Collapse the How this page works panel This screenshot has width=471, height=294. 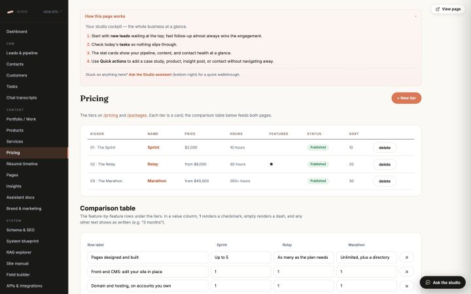(x=416, y=16)
